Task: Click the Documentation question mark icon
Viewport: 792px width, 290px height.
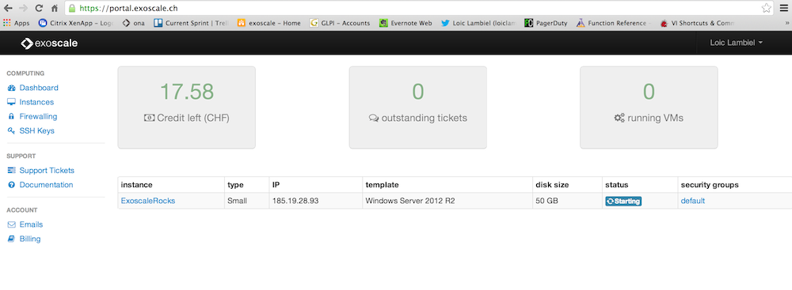Action: click(11, 185)
